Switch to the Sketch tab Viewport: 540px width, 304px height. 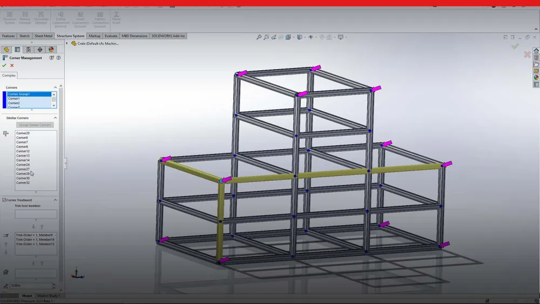click(x=24, y=36)
